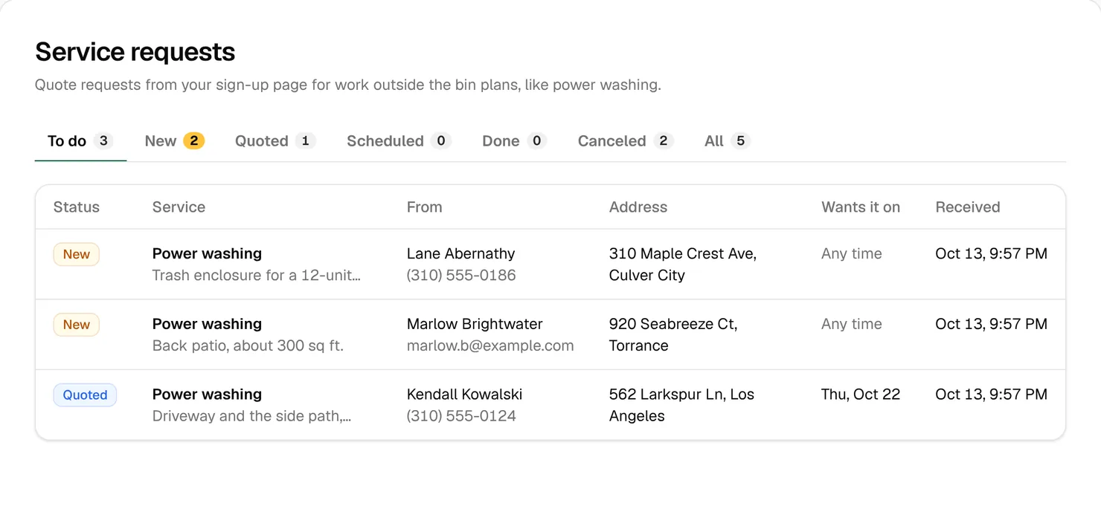Click address 920 Seabreeze Ct, Torrance
The width and height of the screenshot is (1101, 526).
(673, 335)
